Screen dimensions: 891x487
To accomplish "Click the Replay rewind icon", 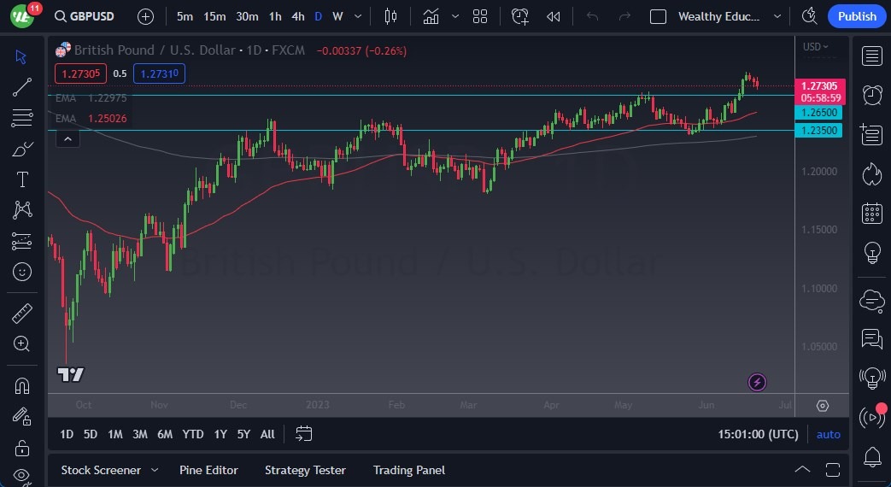I will (x=554, y=16).
